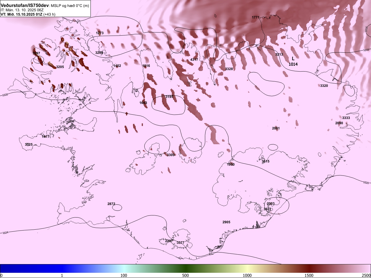Click the 'MSLP og hæð 0°C (m)' subtitle
The image size is (371, 278).
point(70,6)
